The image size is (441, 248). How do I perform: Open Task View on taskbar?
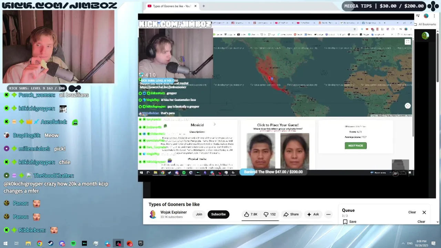tap(17, 244)
